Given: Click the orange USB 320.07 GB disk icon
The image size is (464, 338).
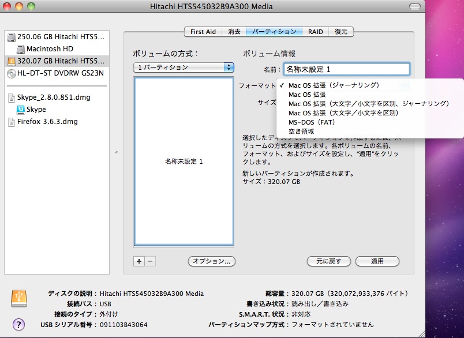Looking at the screenshot, I should [11, 61].
